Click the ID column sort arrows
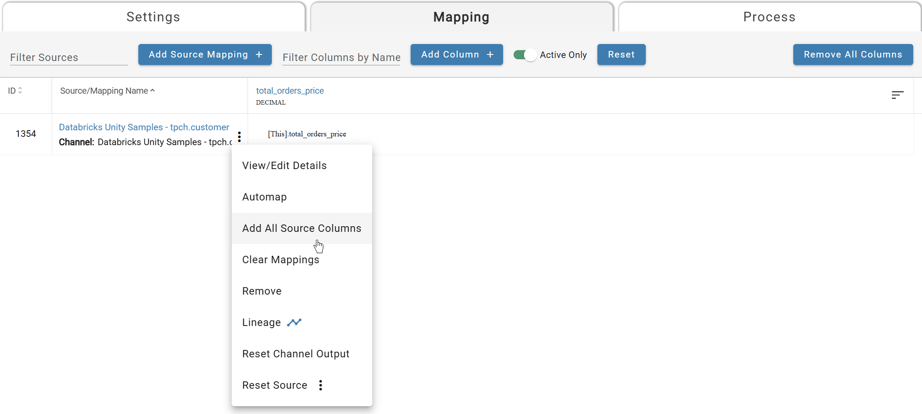Image resolution: width=922 pixels, height=414 pixels. pos(21,90)
